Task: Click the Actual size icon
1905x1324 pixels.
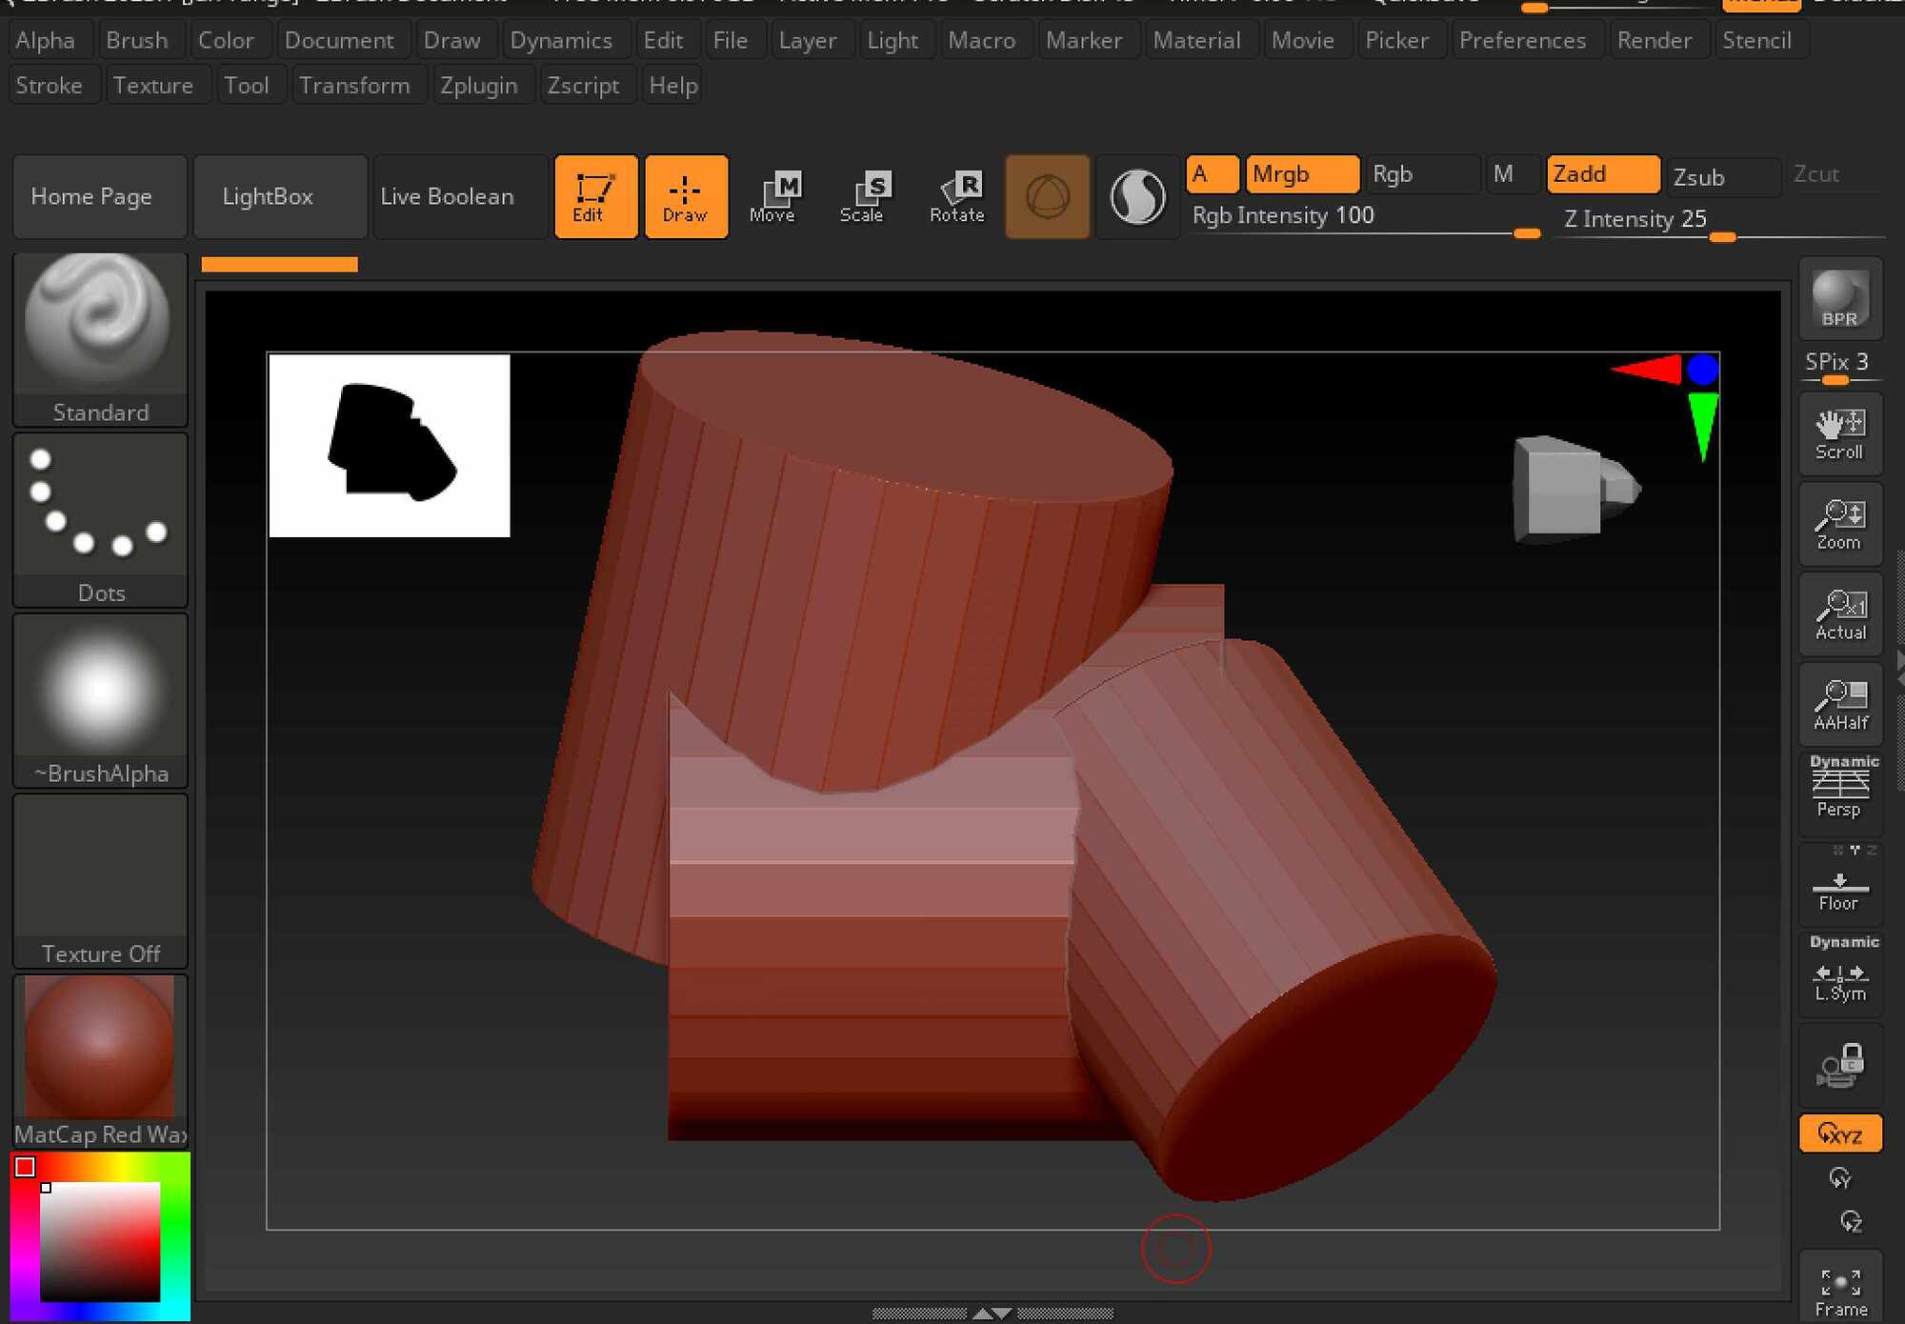Action: [x=1838, y=614]
